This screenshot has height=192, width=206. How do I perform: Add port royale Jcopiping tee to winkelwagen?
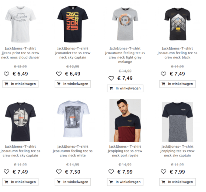(x=125, y=182)
